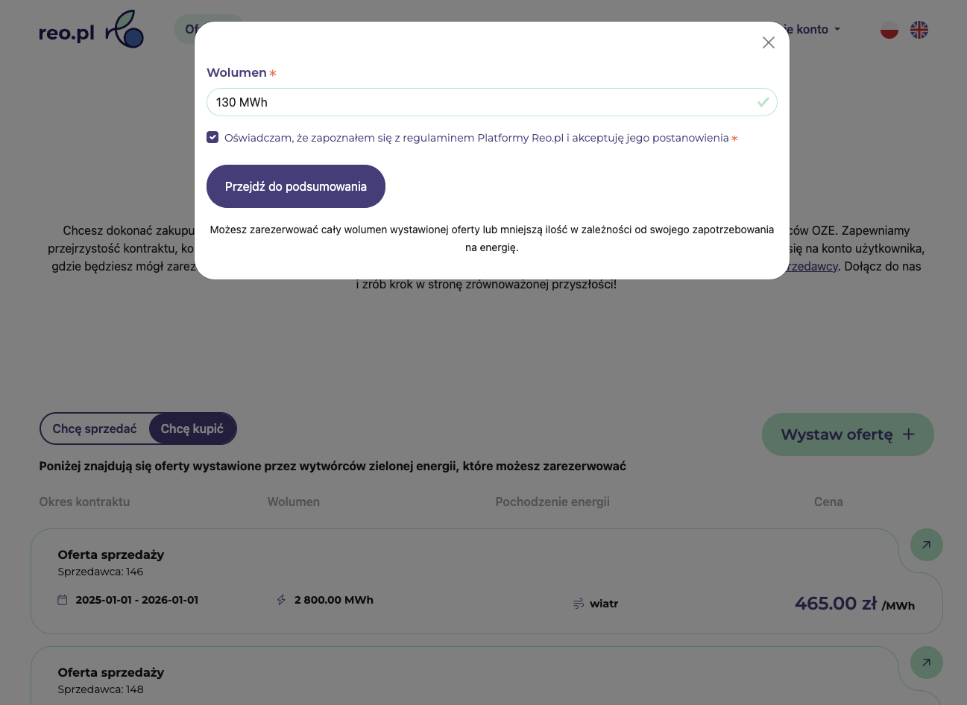Switch language to Polish flag

point(889,30)
